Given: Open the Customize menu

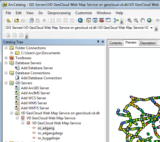Looking at the screenshot, I should [84, 13].
